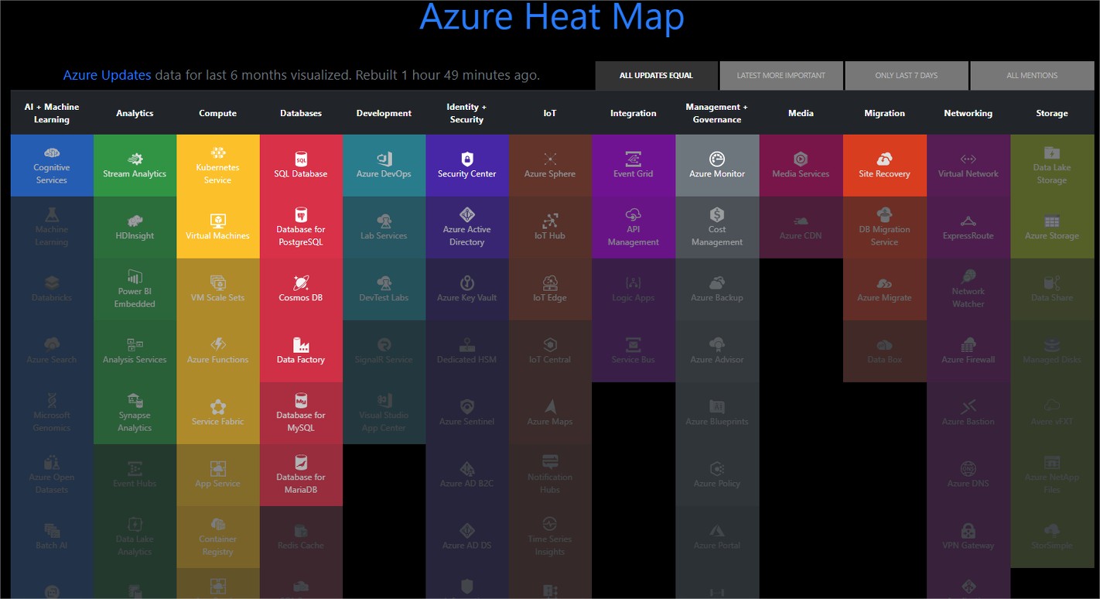The width and height of the screenshot is (1100, 599).
Task: Select the Only Last 7 Days tab
Action: pos(907,76)
